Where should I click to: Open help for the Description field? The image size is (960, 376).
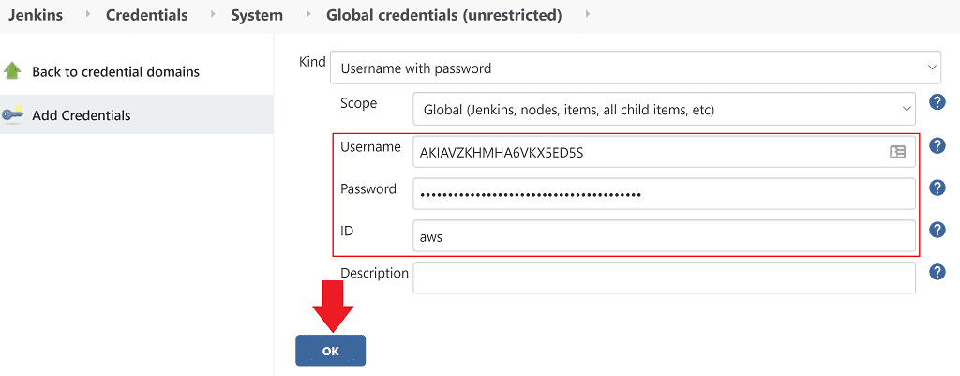click(x=936, y=272)
